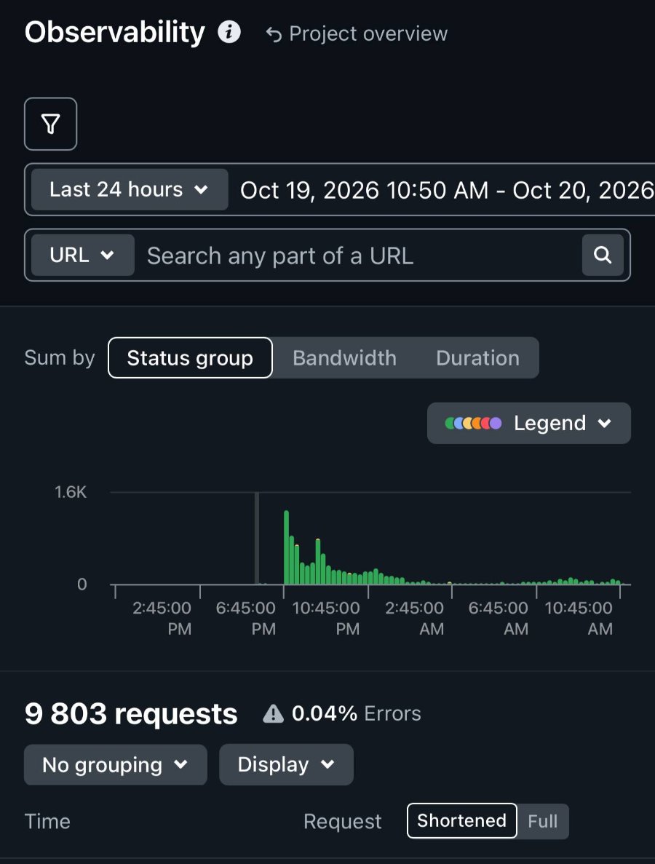Go back to Project overview
Screen dimensions: 655x864
coord(357,33)
